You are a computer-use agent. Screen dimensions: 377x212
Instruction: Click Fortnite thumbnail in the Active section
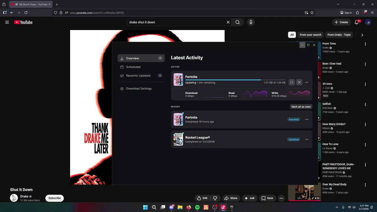pos(178,79)
